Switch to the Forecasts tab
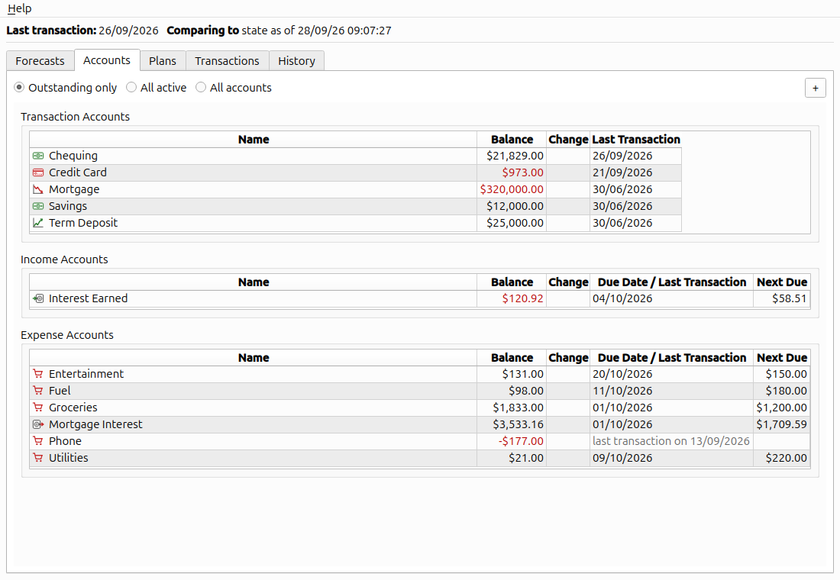Viewport: 840px width, 580px height. [x=40, y=61]
